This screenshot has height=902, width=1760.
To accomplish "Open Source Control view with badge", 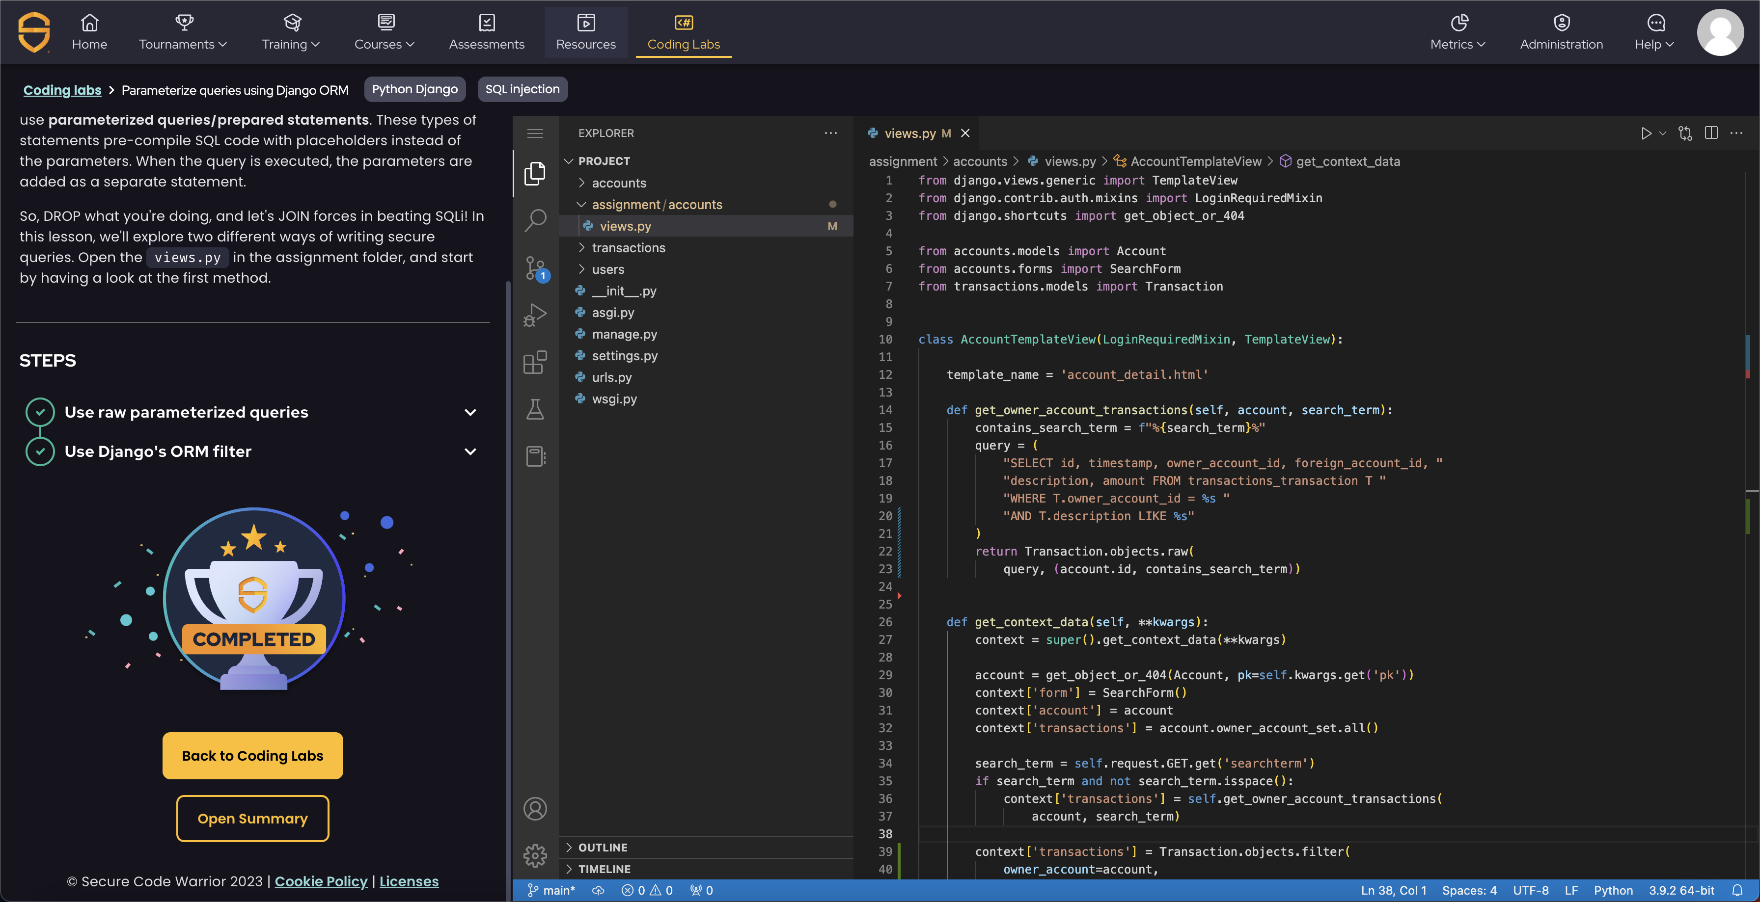I will [x=535, y=267].
